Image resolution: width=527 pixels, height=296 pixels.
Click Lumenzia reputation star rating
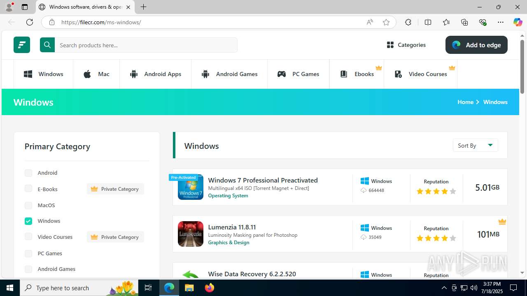coord(436,238)
